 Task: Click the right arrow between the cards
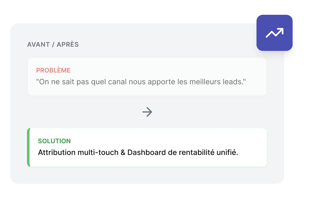click(x=147, y=112)
